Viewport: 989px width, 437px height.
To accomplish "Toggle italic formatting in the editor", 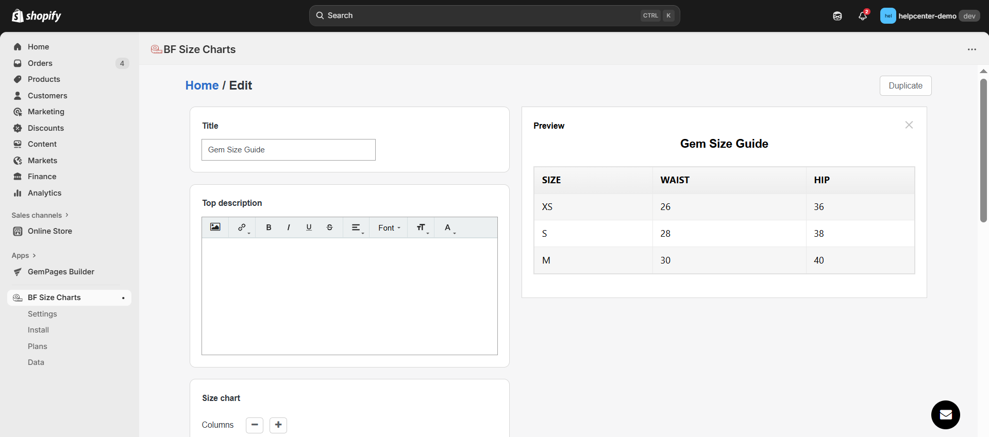I will (289, 228).
